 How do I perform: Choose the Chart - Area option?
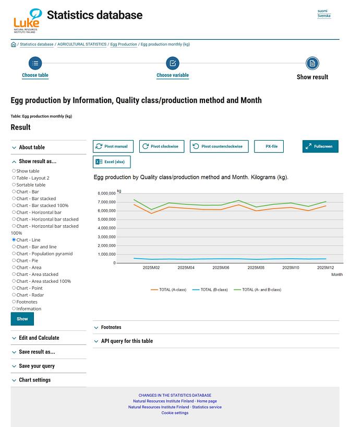(x=14, y=267)
